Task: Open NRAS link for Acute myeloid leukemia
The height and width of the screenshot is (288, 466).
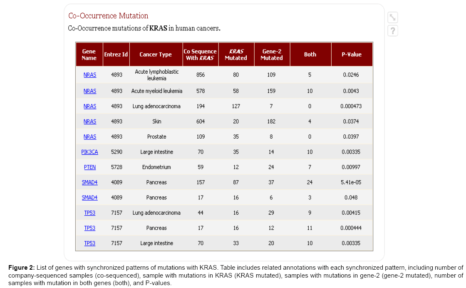Action: point(90,91)
